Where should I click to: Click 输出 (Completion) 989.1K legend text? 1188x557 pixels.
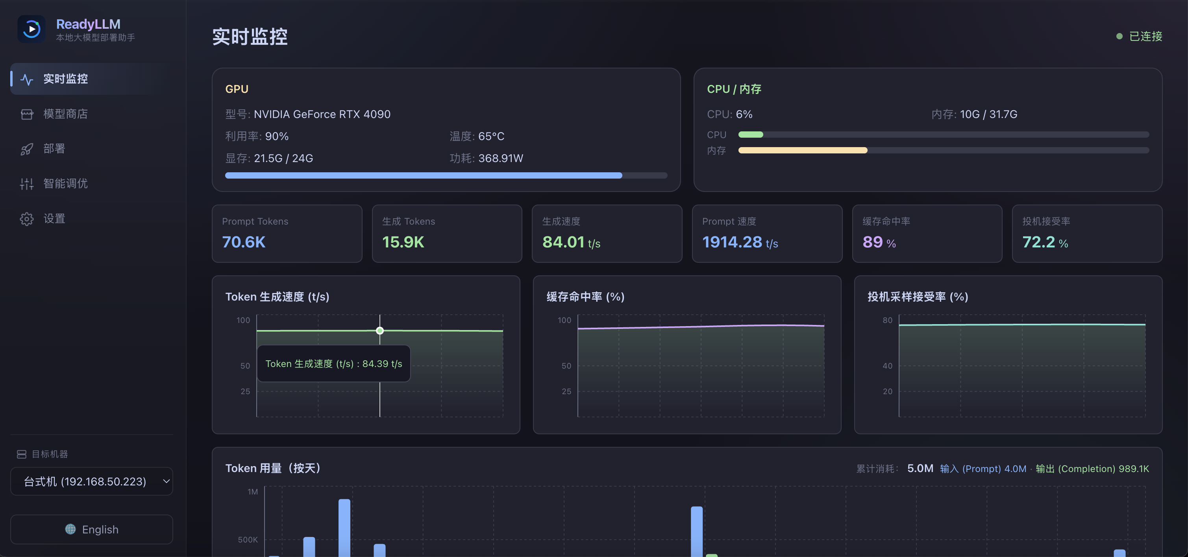1092,468
